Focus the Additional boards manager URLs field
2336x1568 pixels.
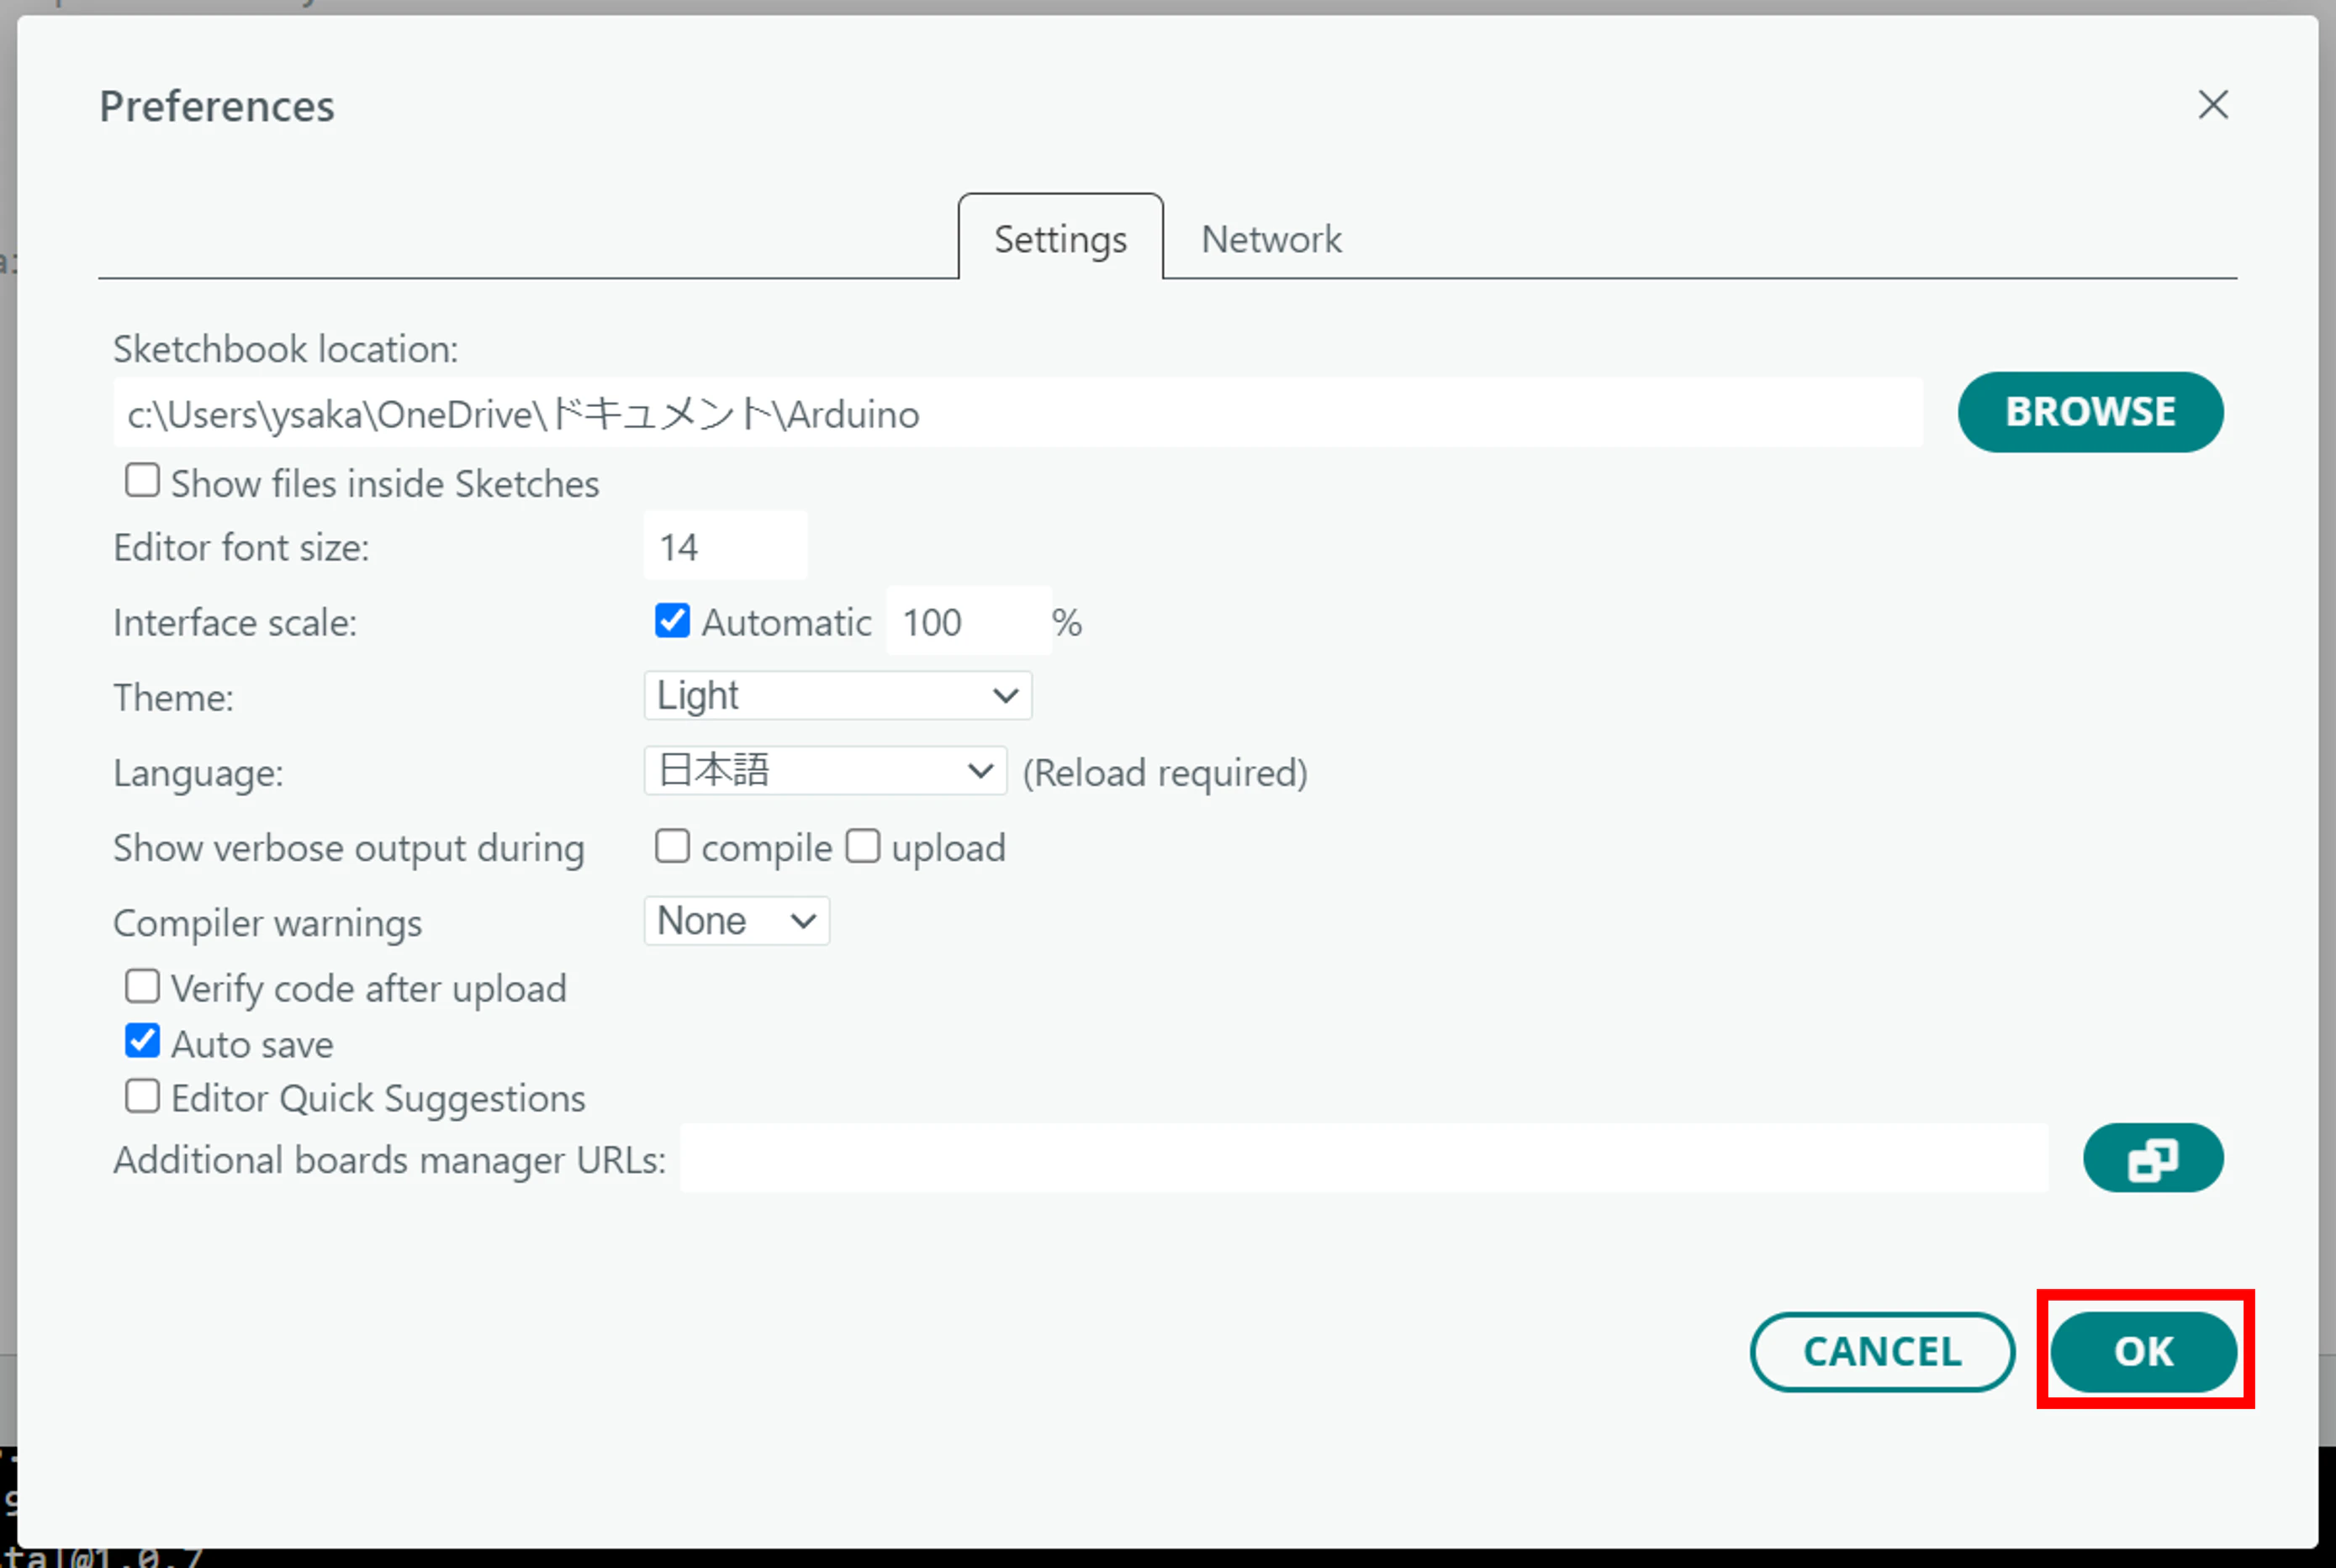click(1364, 1159)
